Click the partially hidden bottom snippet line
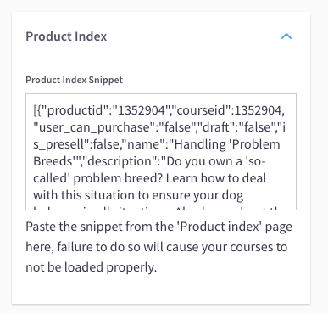The image size is (328, 314). [x=157, y=209]
